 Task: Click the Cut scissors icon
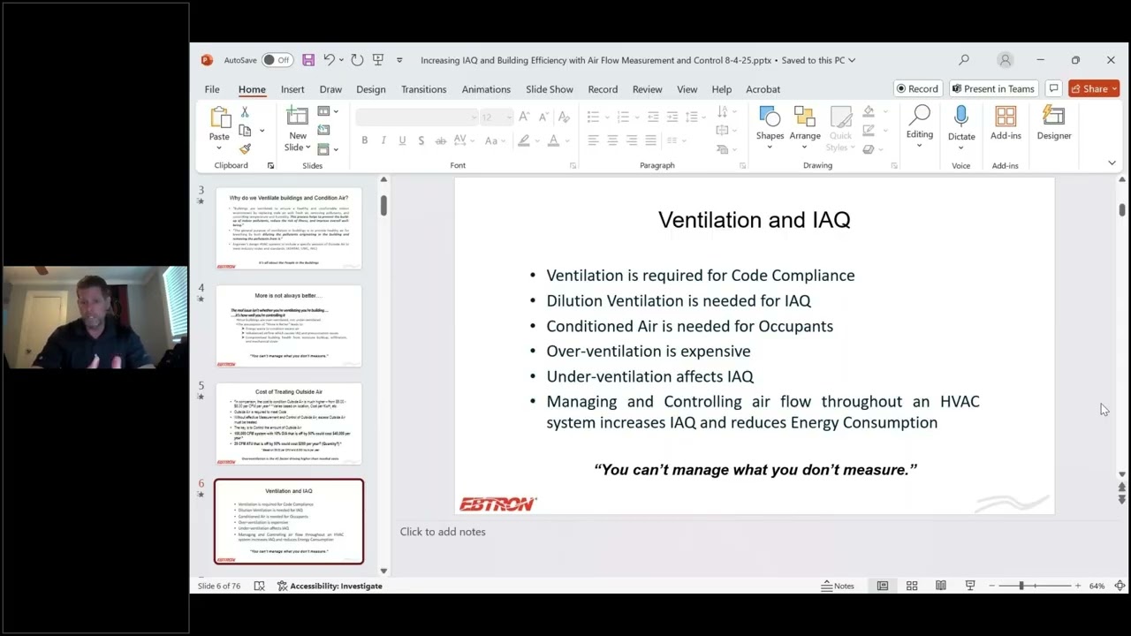[245, 112]
